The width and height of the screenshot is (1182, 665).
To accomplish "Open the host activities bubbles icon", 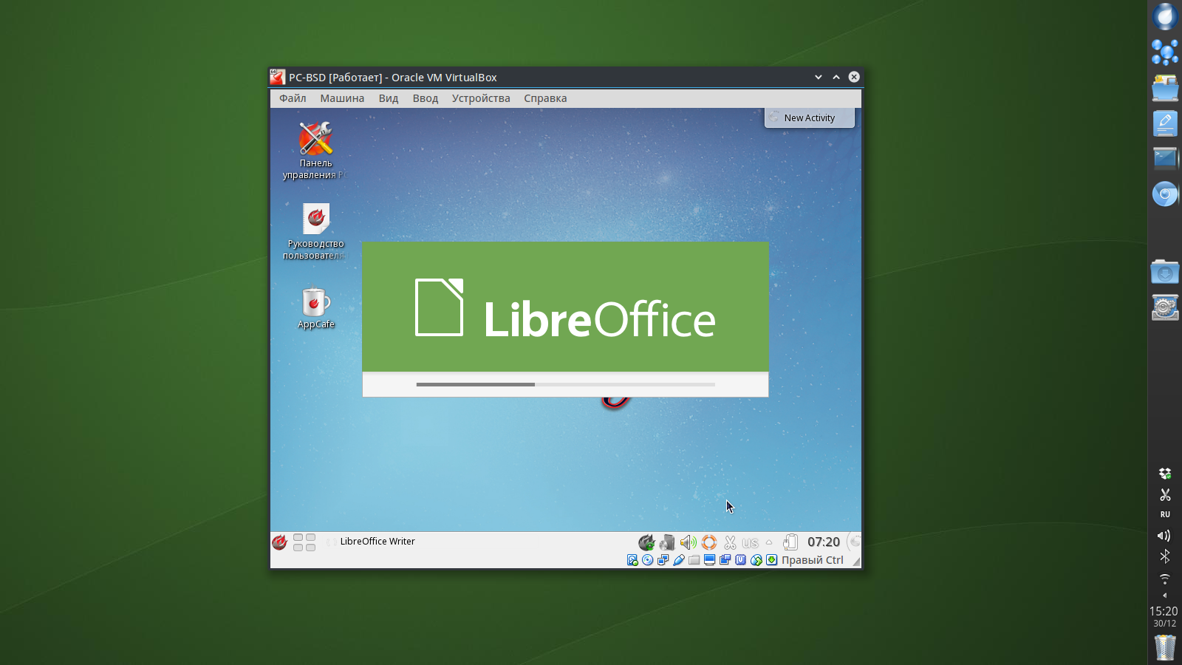I will coord(1165,52).
